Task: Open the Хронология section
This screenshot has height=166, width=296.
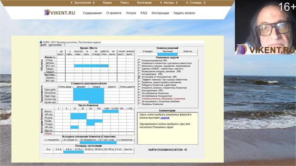Action: (x=82, y=3)
